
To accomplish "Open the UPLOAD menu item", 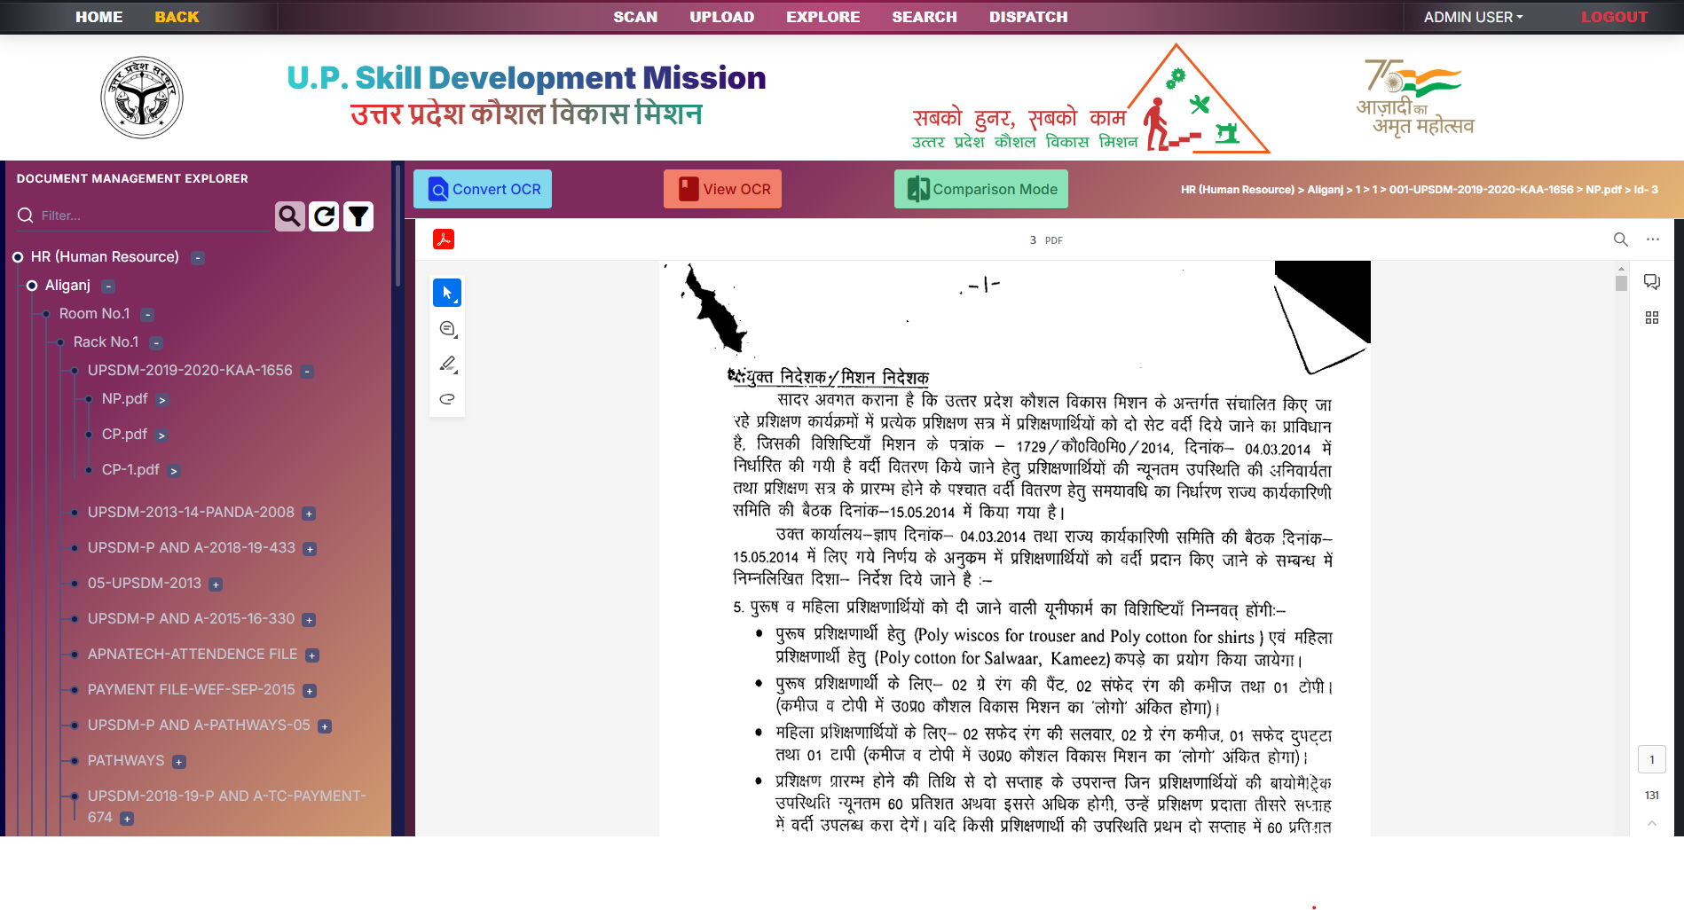I will click(722, 17).
